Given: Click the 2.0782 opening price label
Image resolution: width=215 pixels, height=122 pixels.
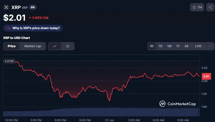Looking at the screenshot, I should (x=9, y=61).
